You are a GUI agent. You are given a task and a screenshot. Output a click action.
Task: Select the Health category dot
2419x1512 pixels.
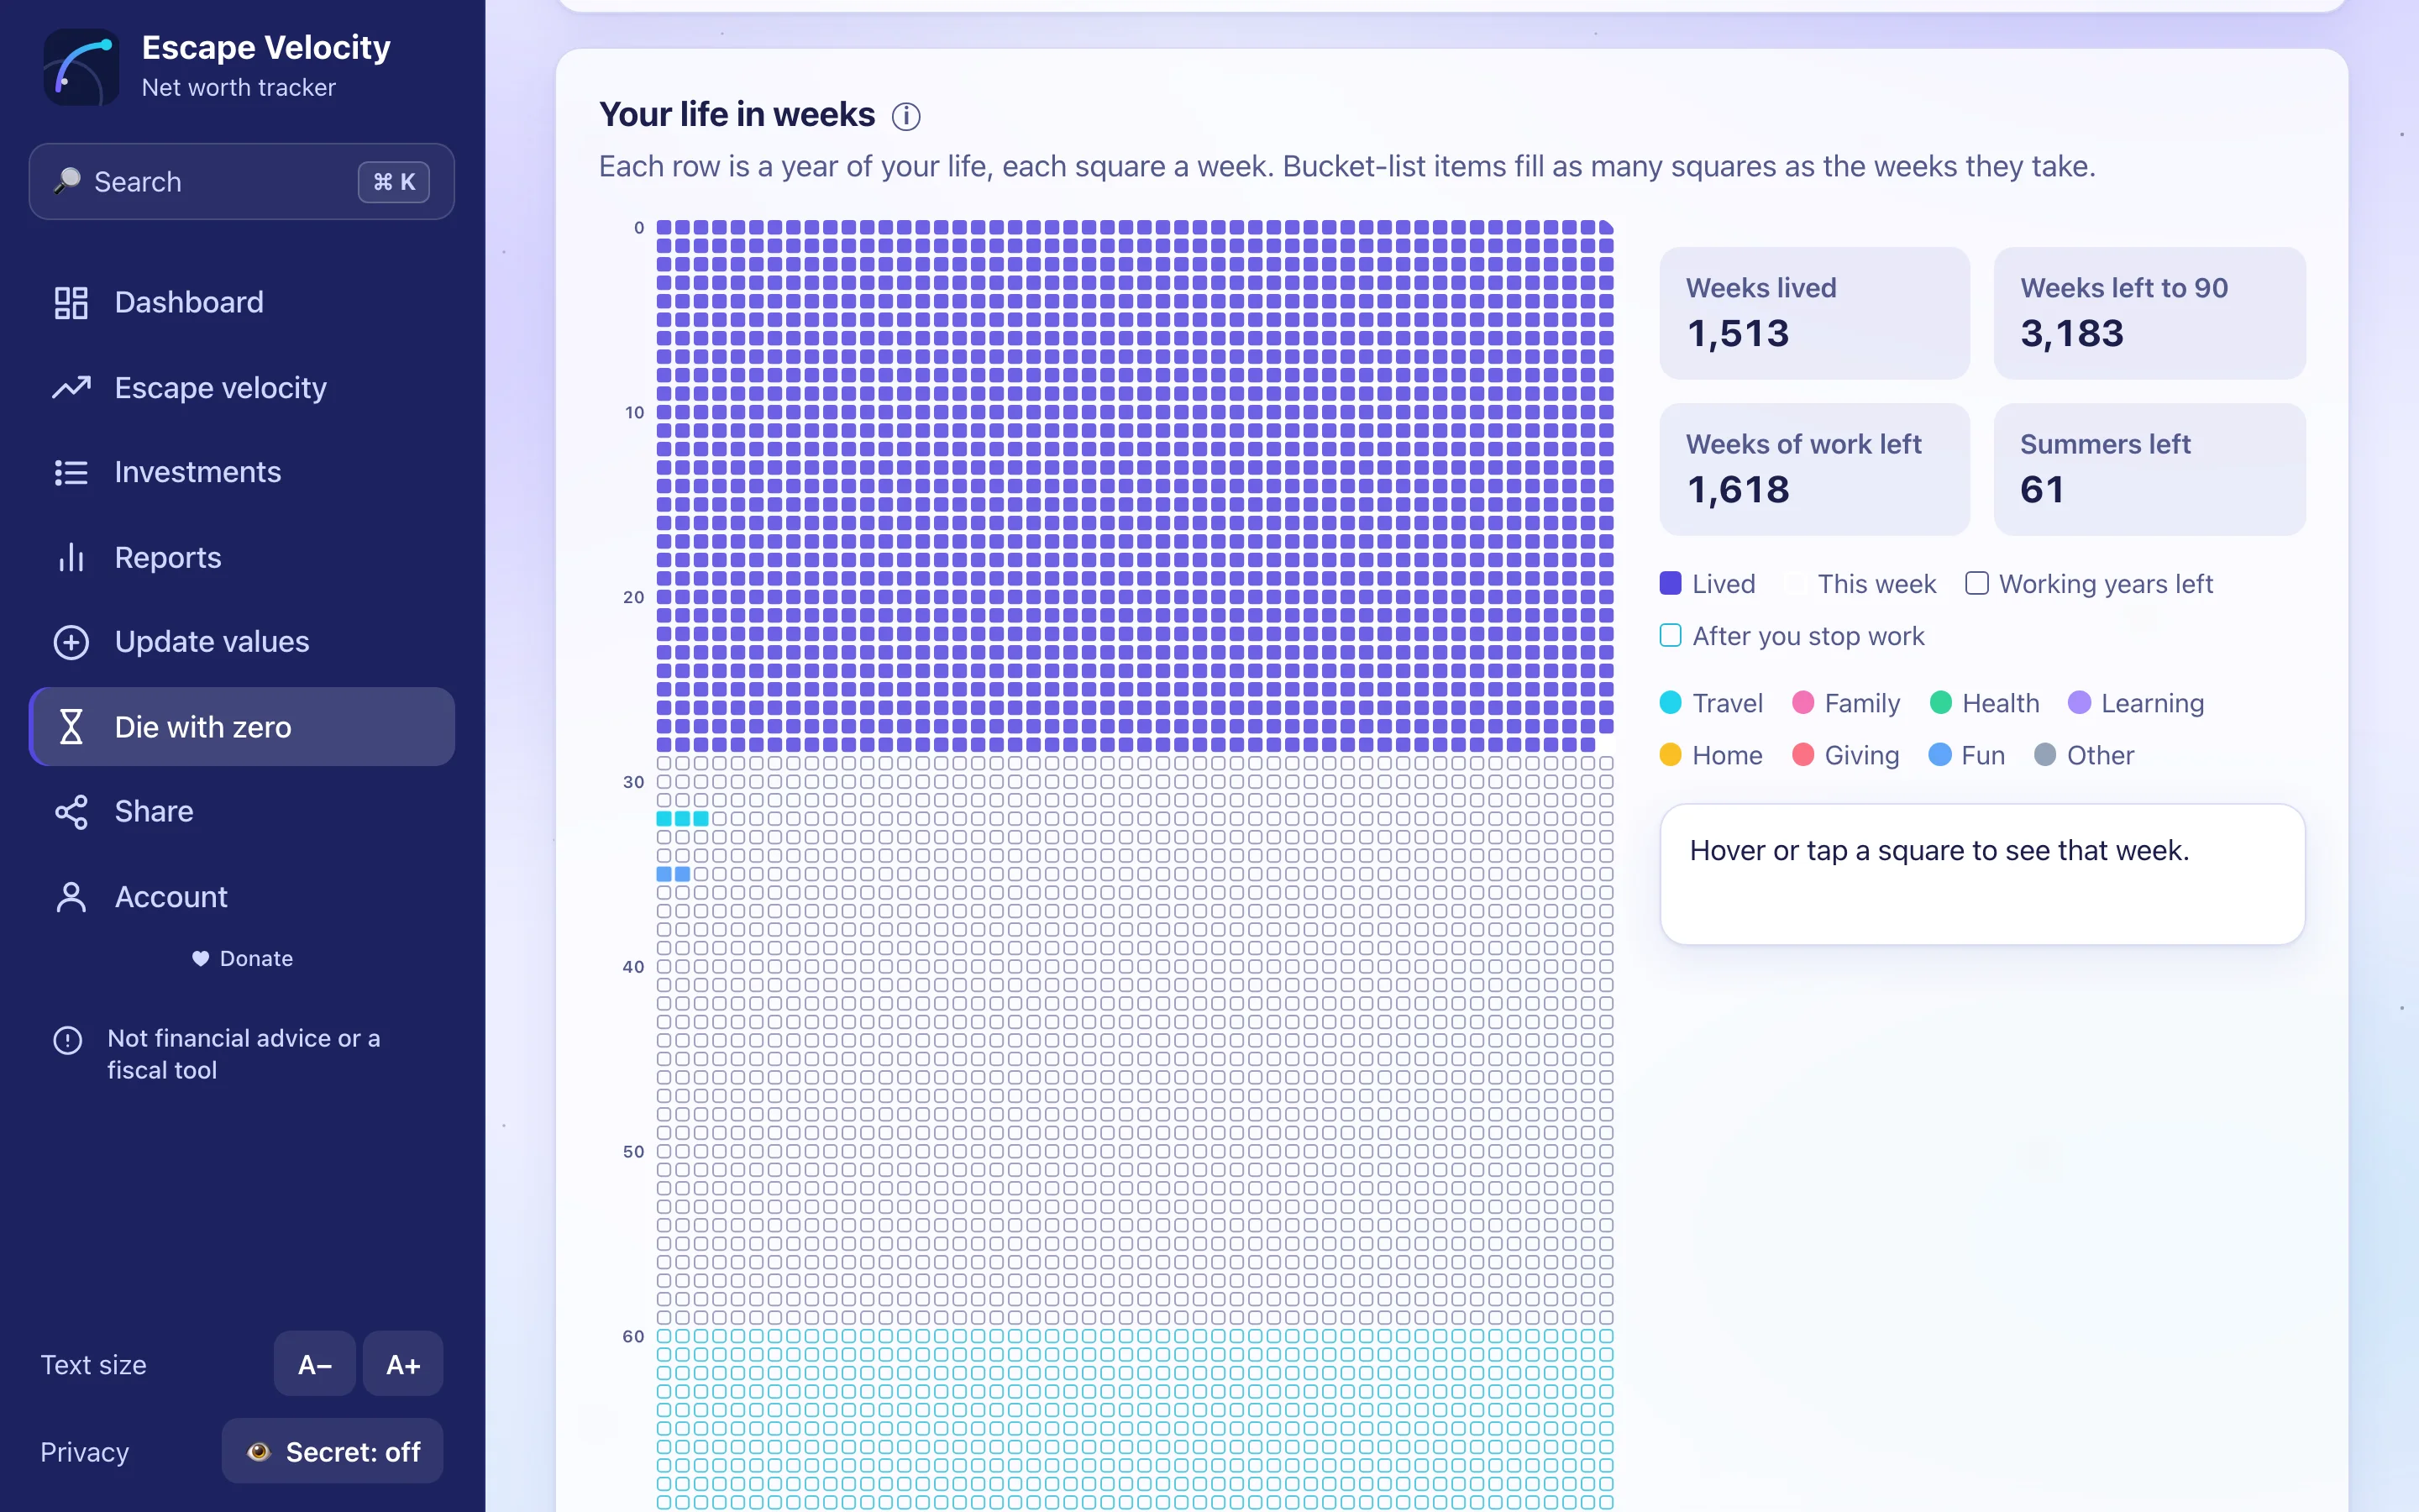pyautogui.click(x=1940, y=703)
